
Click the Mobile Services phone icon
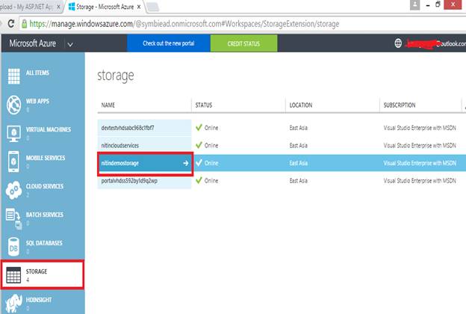click(13, 161)
